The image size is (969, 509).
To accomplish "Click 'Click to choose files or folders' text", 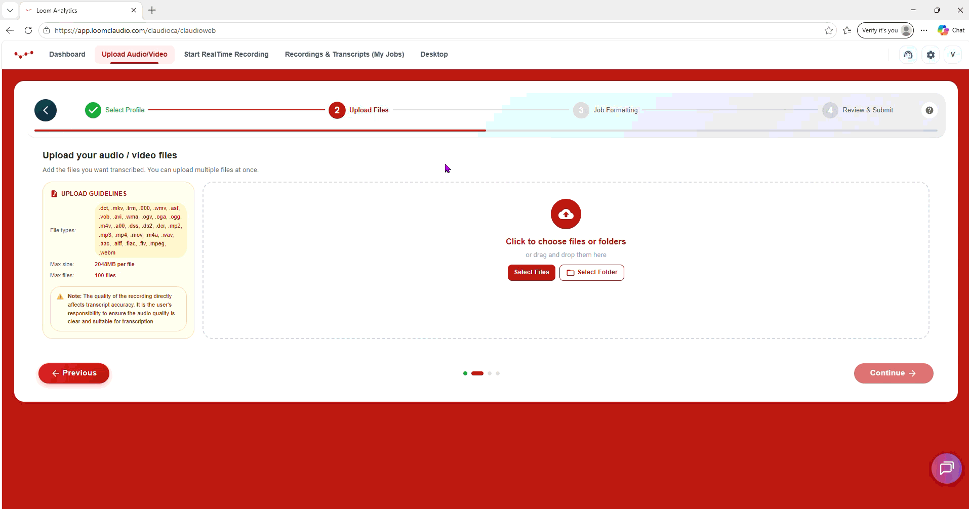I will coord(566,242).
